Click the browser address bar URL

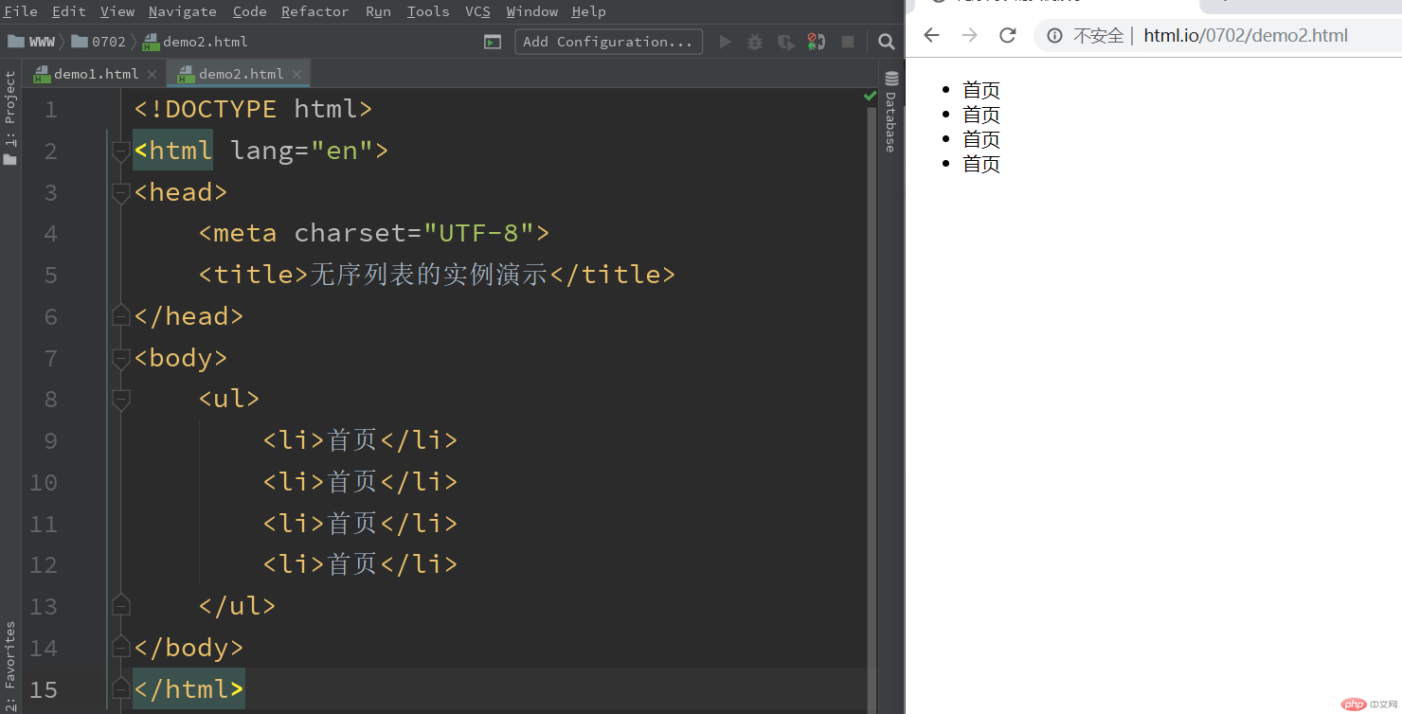1246,36
